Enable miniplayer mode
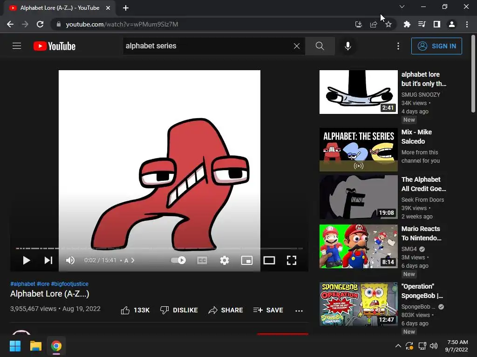Viewport: 477px width, 357px height. tap(247, 260)
